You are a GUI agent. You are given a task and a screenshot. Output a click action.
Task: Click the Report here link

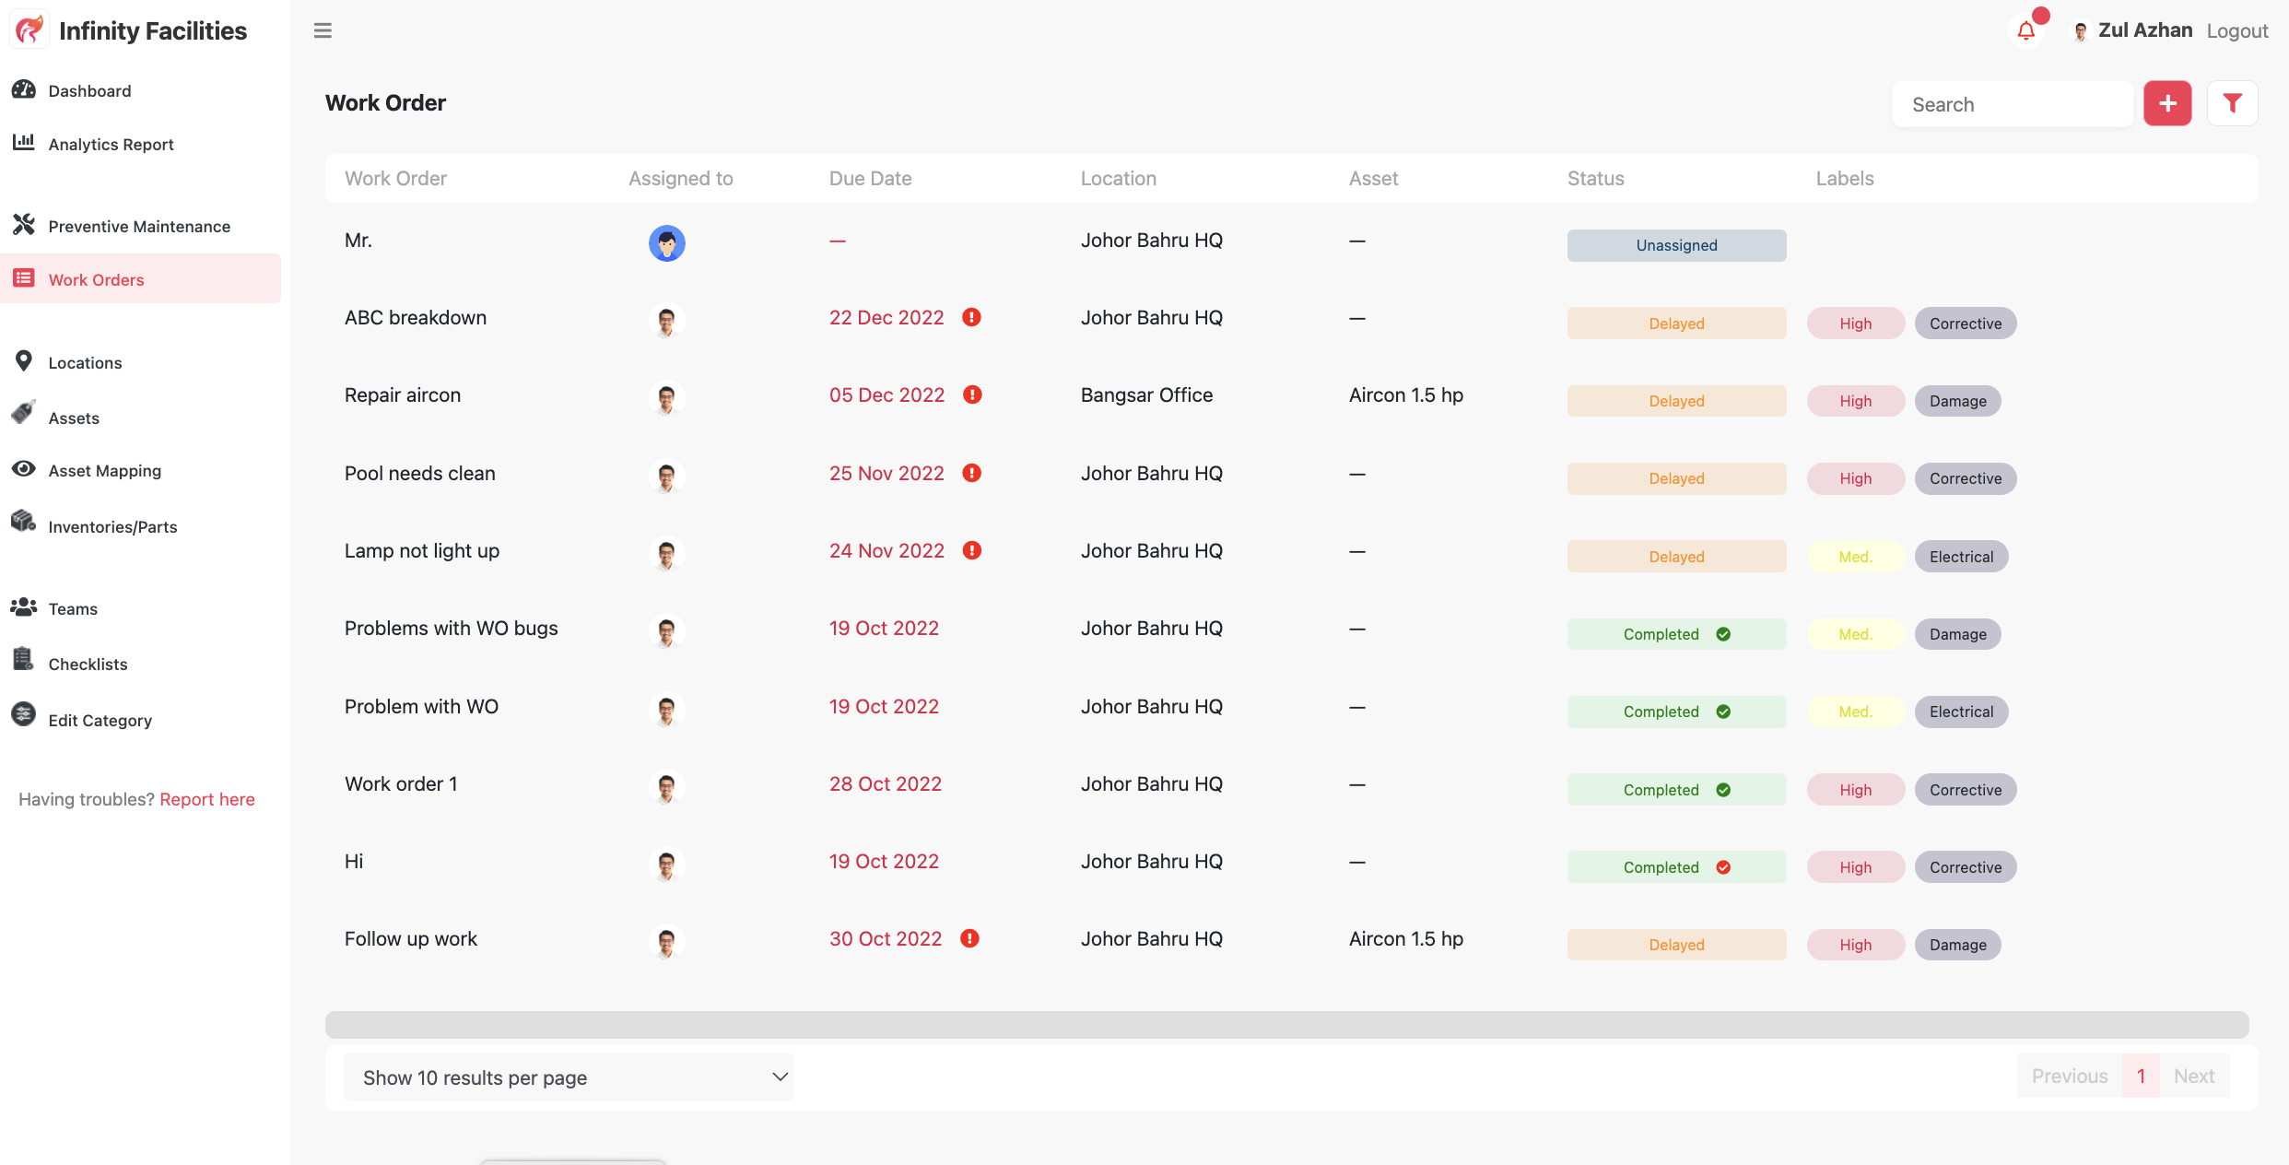tap(206, 799)
